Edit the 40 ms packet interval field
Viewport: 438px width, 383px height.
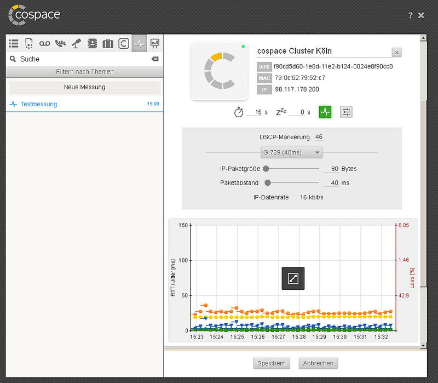[331, 183]
